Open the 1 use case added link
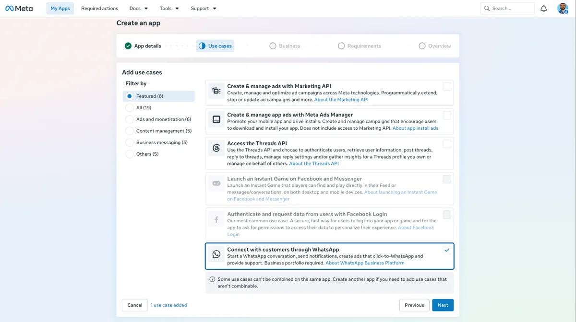Screen dimensions: 576x322 (169, 305)
